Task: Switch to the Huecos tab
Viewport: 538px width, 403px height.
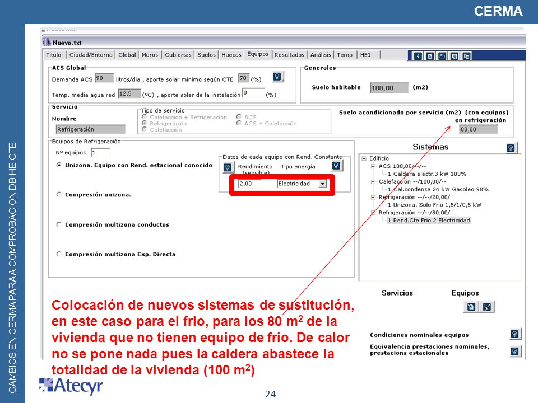Action: (231, 55)
